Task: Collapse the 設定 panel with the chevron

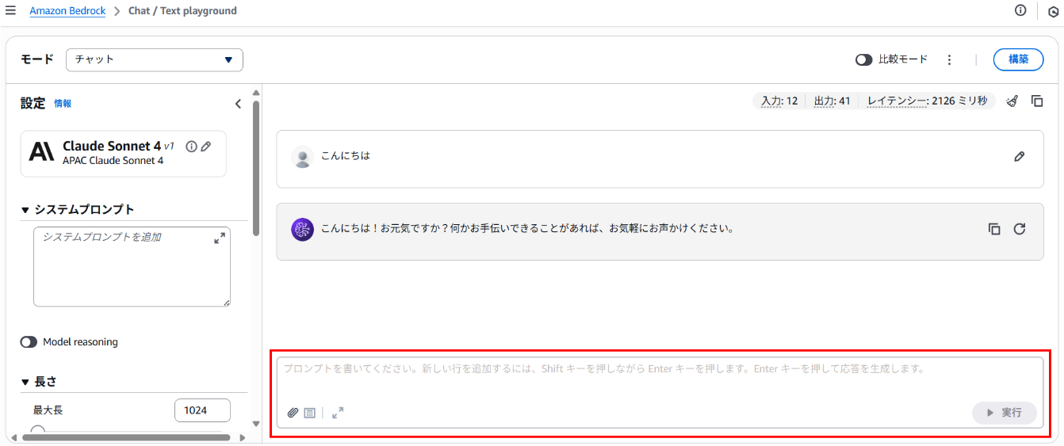Action: (x=238, y=104)
